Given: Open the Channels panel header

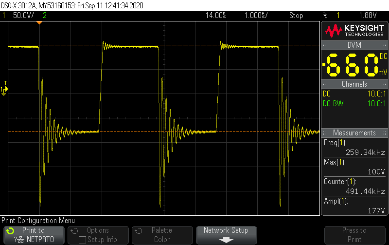Looking at the screenshot, I should (x=354, y=84).
